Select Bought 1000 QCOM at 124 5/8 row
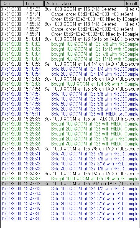The height and width of the screenshot is (228, 140). coord(70,84)
